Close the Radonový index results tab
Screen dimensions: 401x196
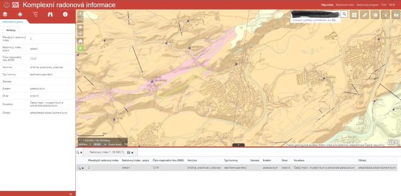(x=132, y=153)
